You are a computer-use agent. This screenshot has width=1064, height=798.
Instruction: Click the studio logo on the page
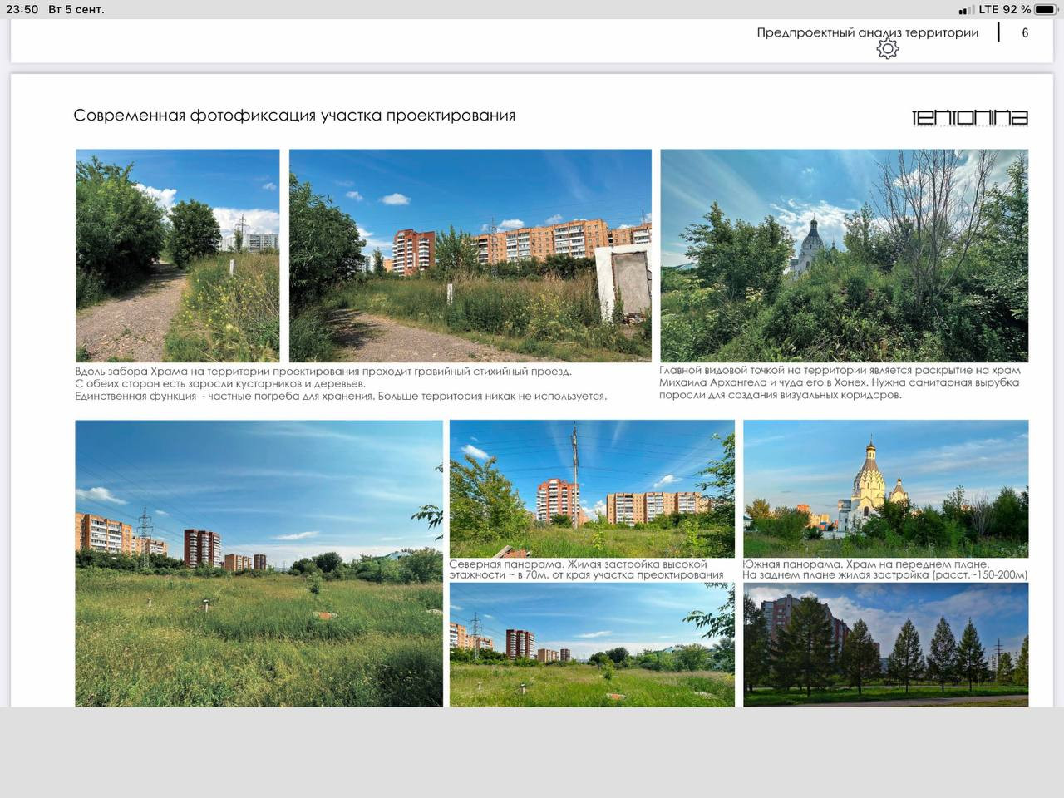pos(969,118)
